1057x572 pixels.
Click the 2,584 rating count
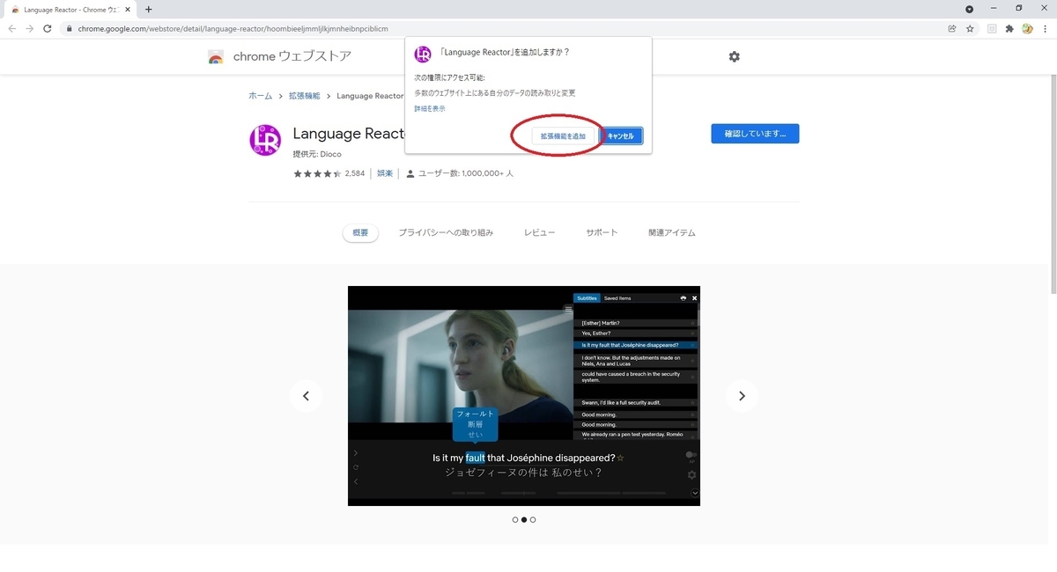click(x=355, y=173)
